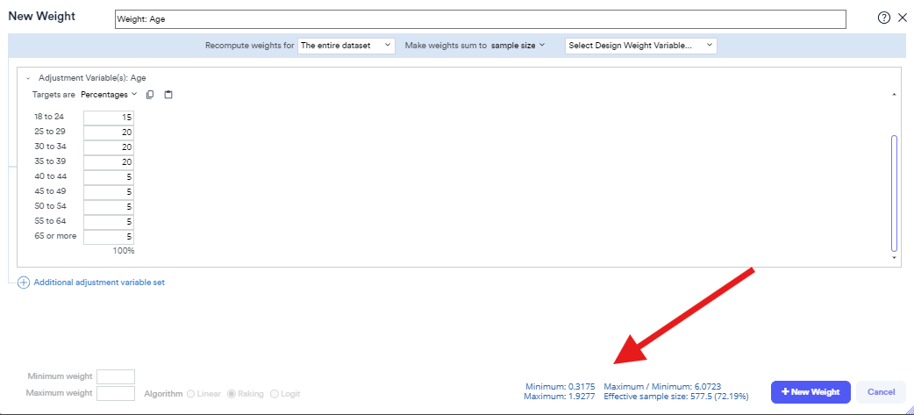Click the plus icon for additional adjustment set
This screenshot has width=914, height=415.
[24, 283]
